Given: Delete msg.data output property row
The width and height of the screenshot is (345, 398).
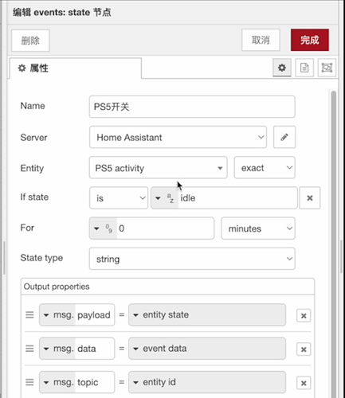Looking at the screenshot, I should pos(304,349).
